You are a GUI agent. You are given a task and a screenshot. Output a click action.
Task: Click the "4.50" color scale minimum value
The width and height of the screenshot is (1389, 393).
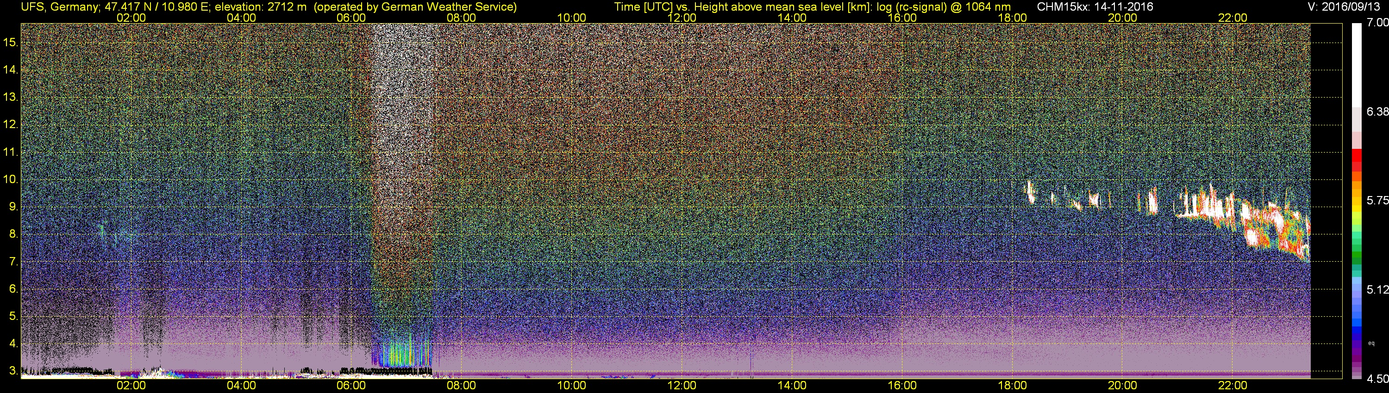coord(1378,379)
